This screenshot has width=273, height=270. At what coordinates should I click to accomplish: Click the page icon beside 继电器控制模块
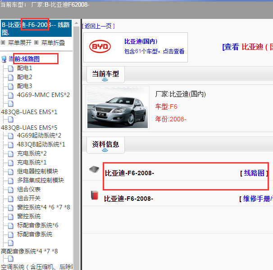tap(11, 172)
